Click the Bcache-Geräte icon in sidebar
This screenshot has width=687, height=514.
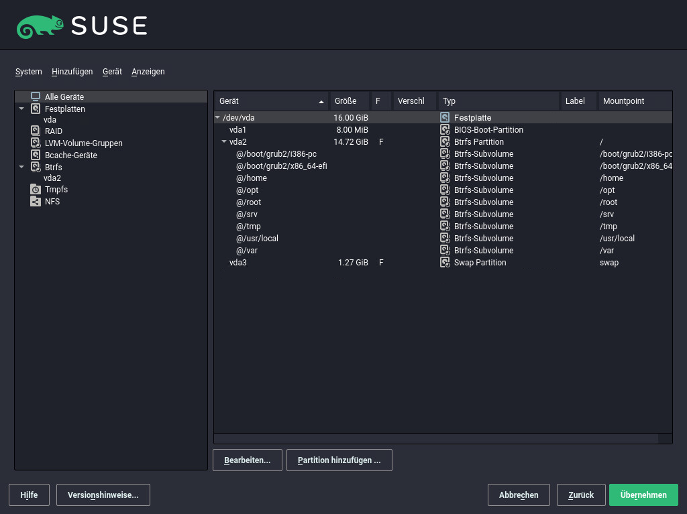[36, 155]
